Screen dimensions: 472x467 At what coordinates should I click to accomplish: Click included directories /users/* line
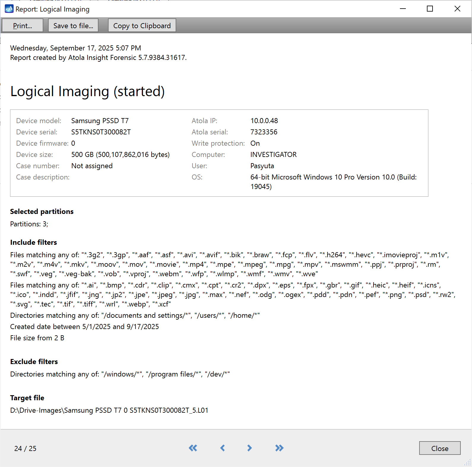pyautogui.click(x=135, y=315)
